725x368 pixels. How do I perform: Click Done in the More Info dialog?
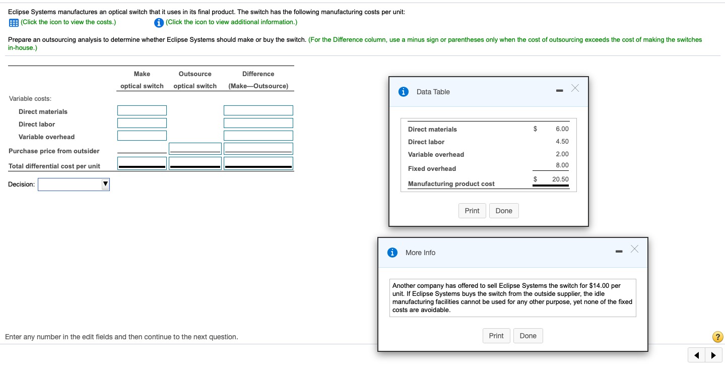coord(528,336)
